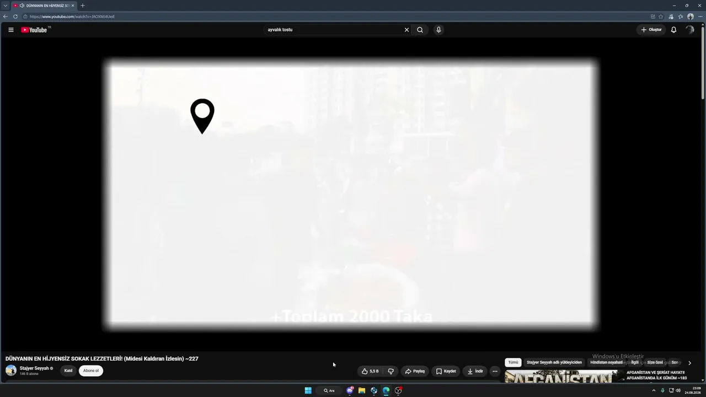Open the YouTube guide hamburger menu

10,30
